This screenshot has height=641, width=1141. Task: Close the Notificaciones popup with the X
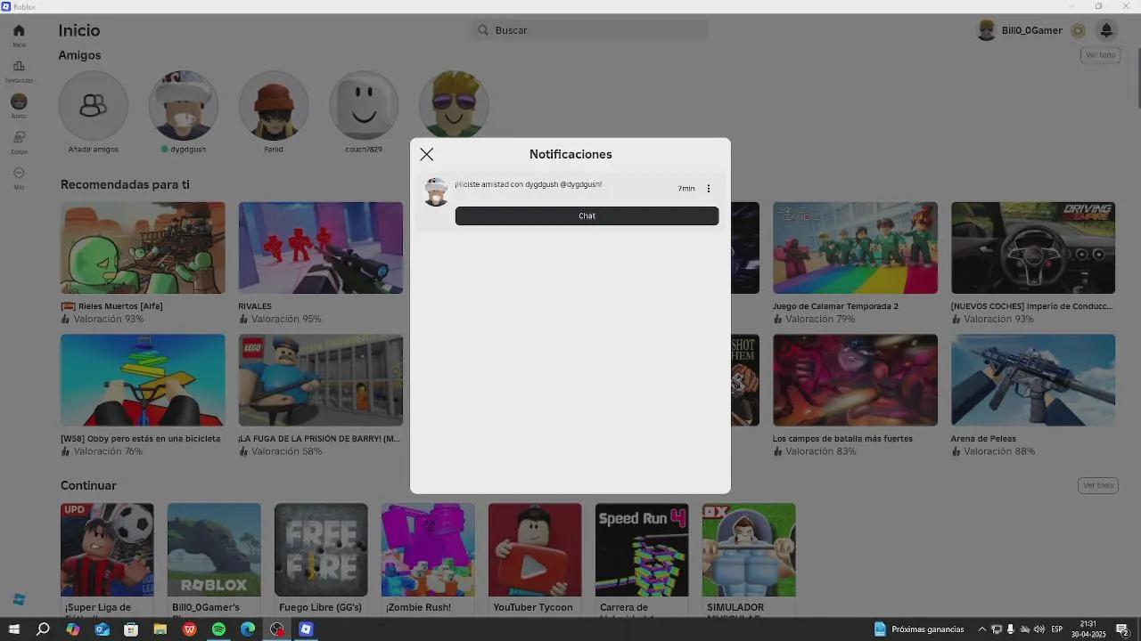tap(427, 155)
